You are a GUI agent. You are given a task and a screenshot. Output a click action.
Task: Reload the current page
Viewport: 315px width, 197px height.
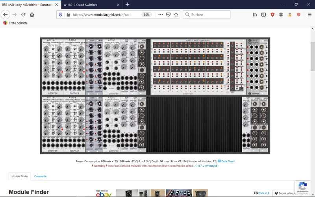click(x=23, y=15)
